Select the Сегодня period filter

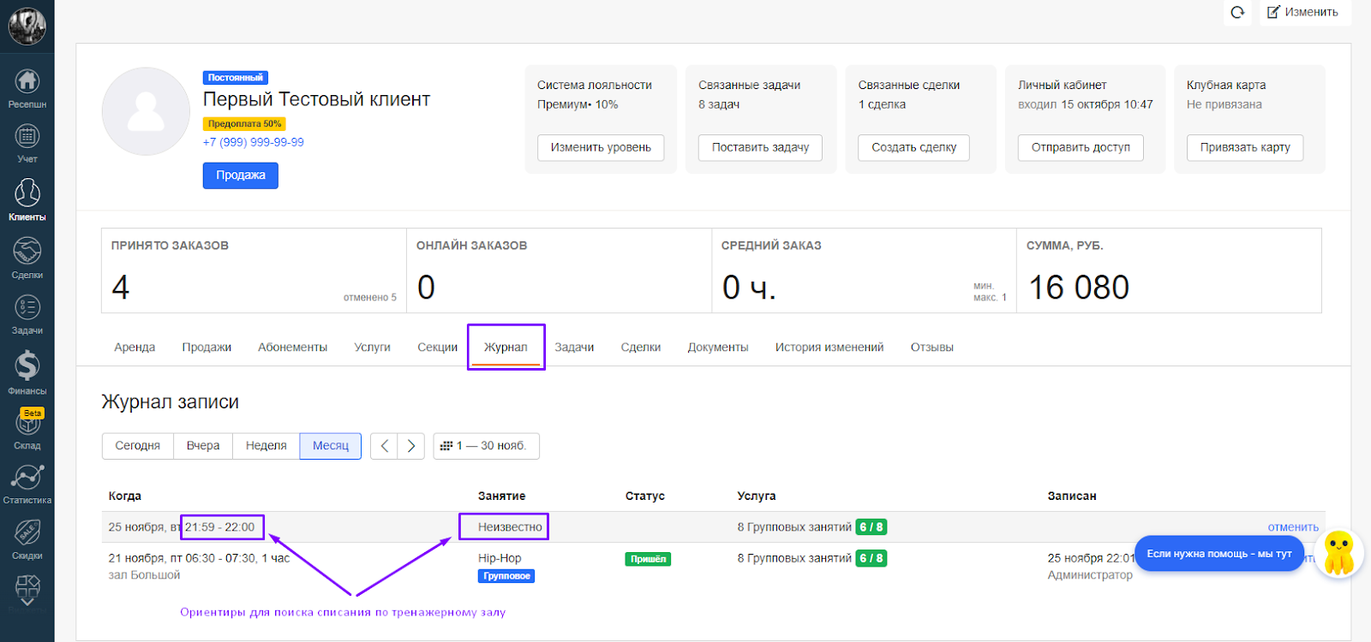tap(138, 446)
